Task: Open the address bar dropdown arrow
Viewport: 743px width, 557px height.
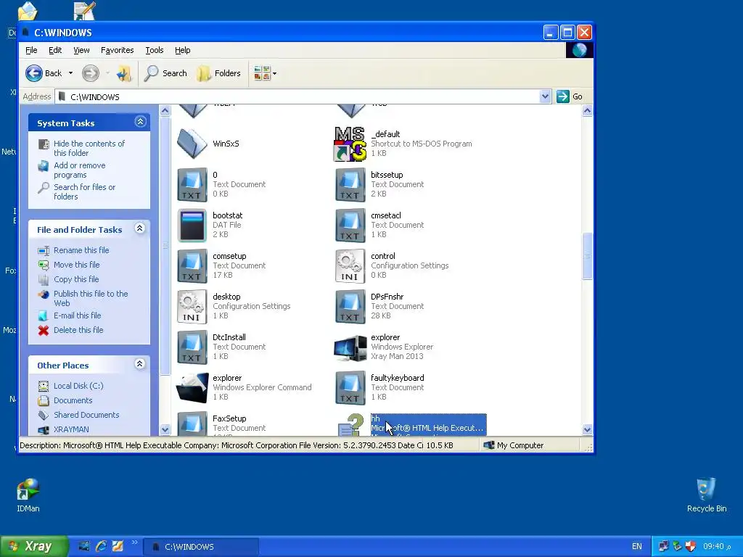Action: coord(545,96)
